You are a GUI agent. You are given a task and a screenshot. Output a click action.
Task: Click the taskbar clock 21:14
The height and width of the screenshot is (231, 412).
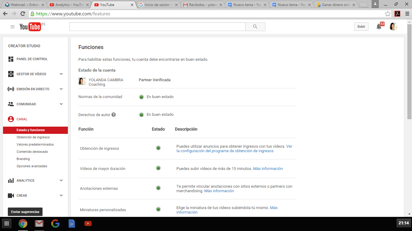click(x=404, y=223)
